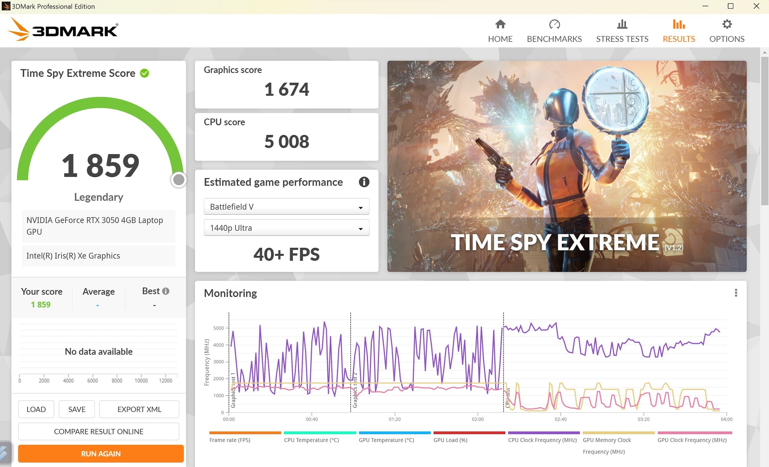Open the Monitoring three-dot menu
This screenshot has width=769, height=467.
click(736, 293)
